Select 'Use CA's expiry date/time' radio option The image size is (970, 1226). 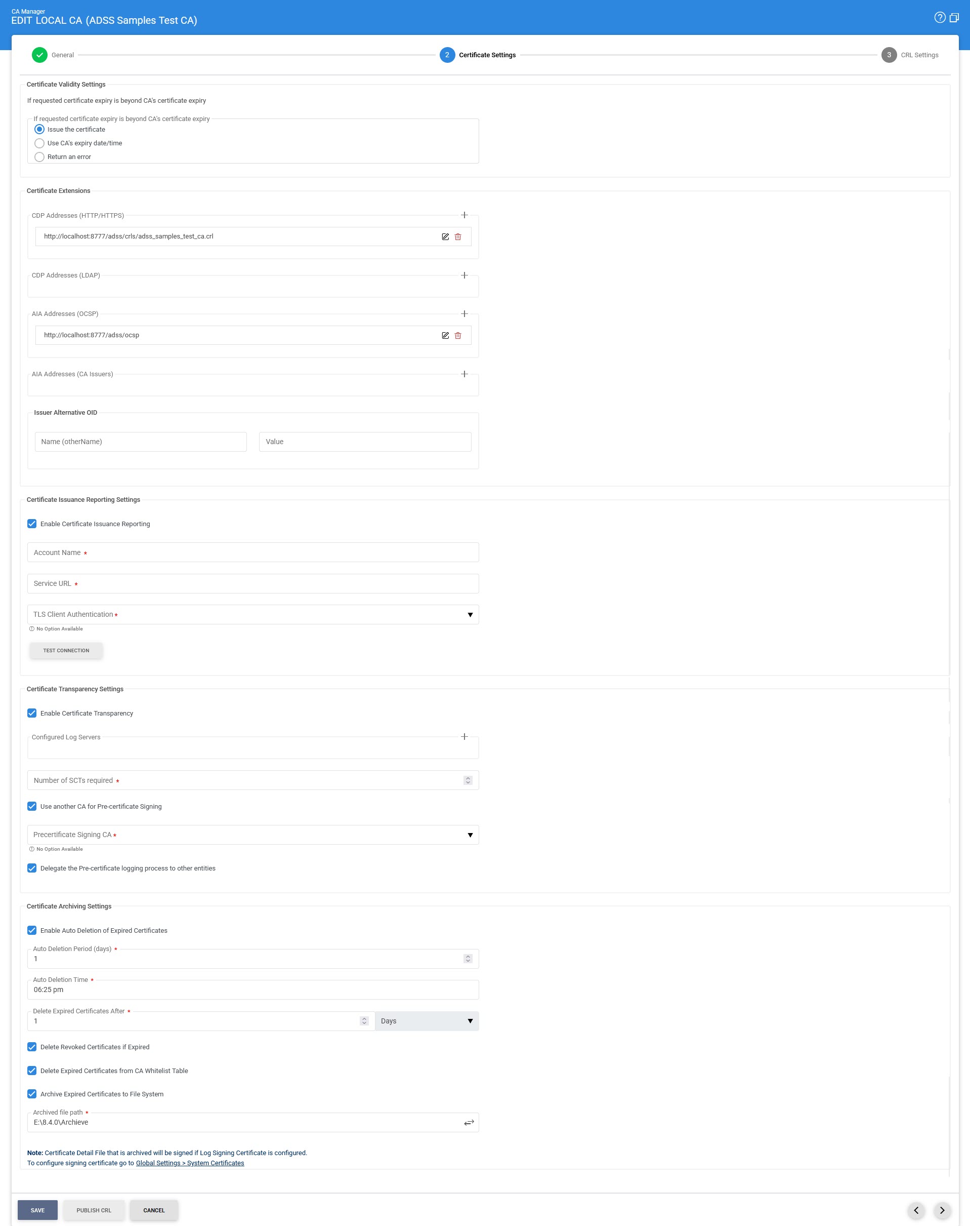coord(40,143)
